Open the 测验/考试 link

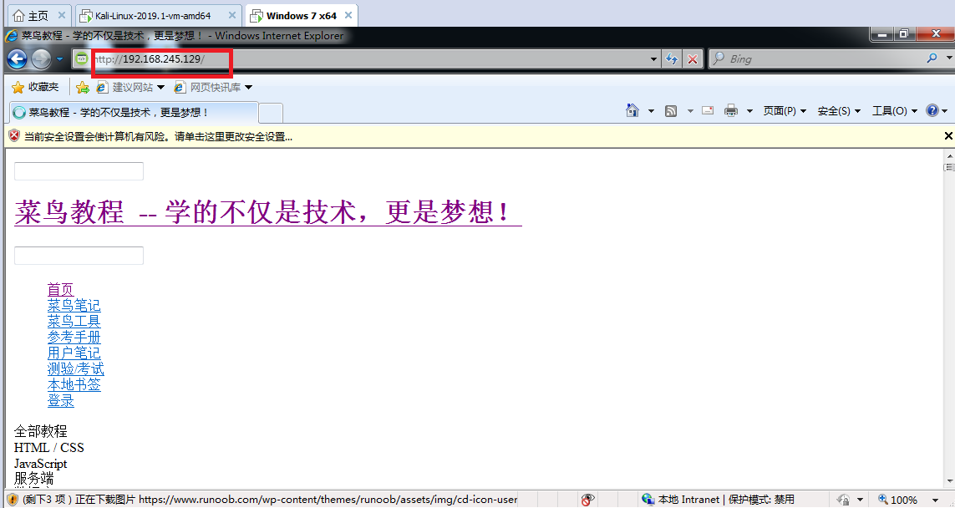76,368
